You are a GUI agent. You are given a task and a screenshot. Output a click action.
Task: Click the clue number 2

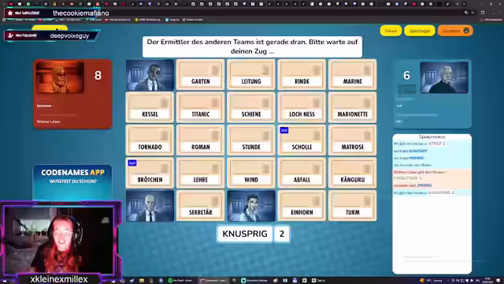282,234
